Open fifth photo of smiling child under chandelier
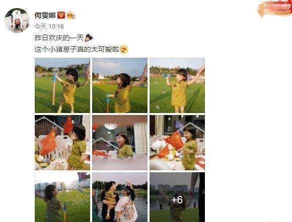 click(x=120, y=143)
